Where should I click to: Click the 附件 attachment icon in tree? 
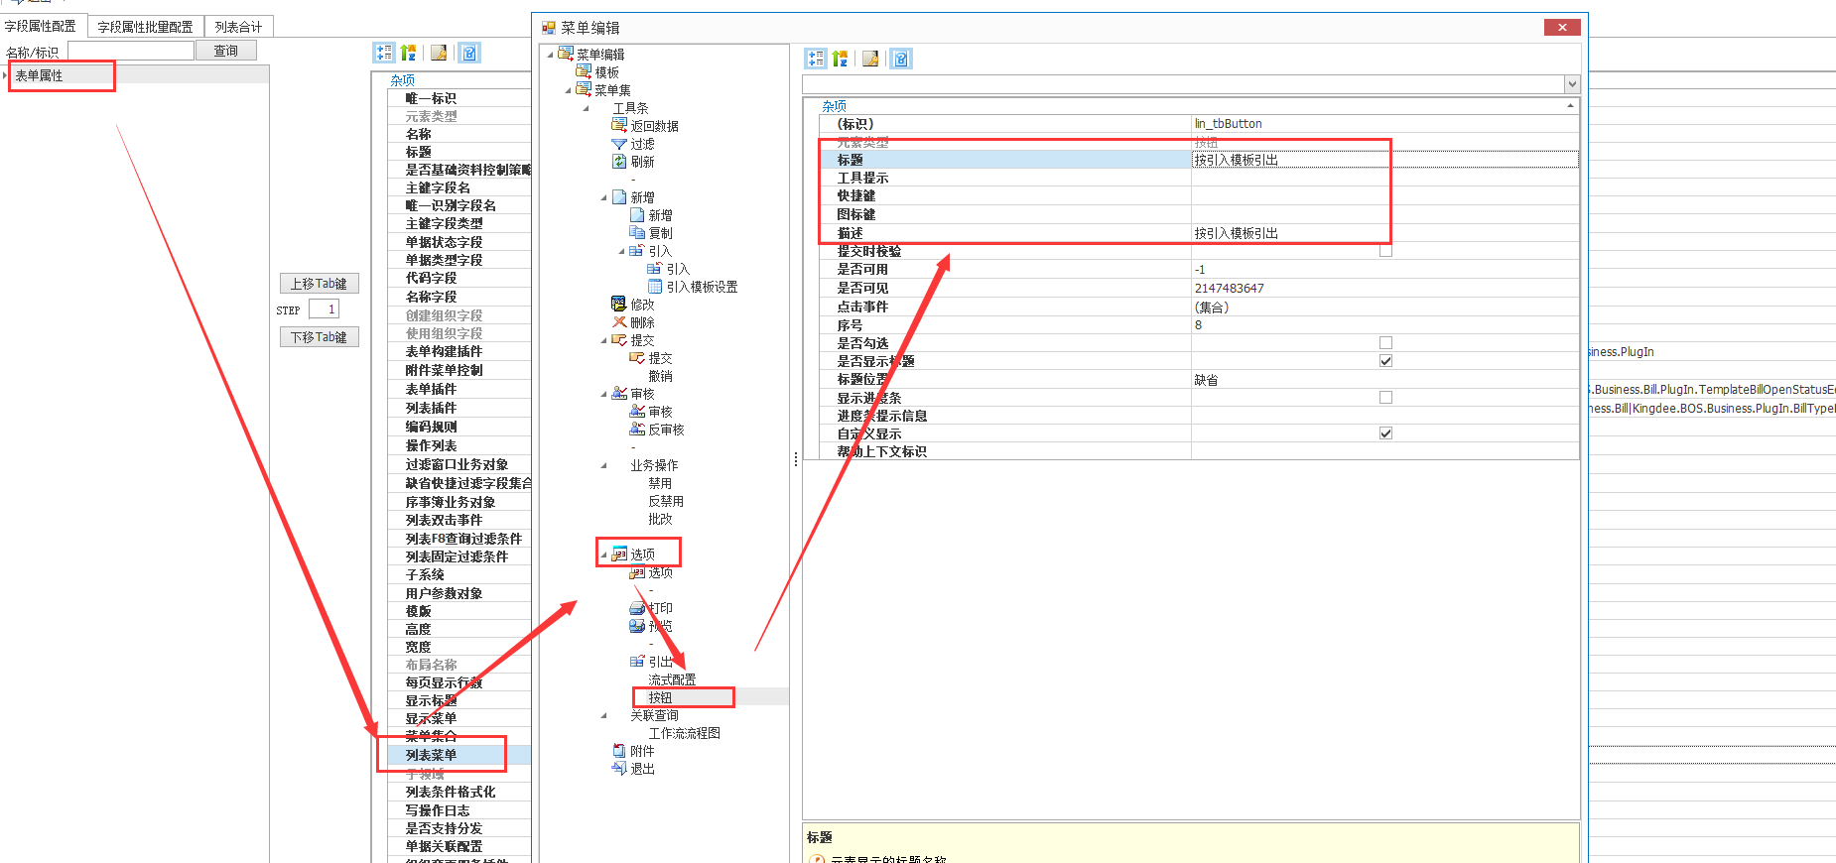click(x=619, y=751)
